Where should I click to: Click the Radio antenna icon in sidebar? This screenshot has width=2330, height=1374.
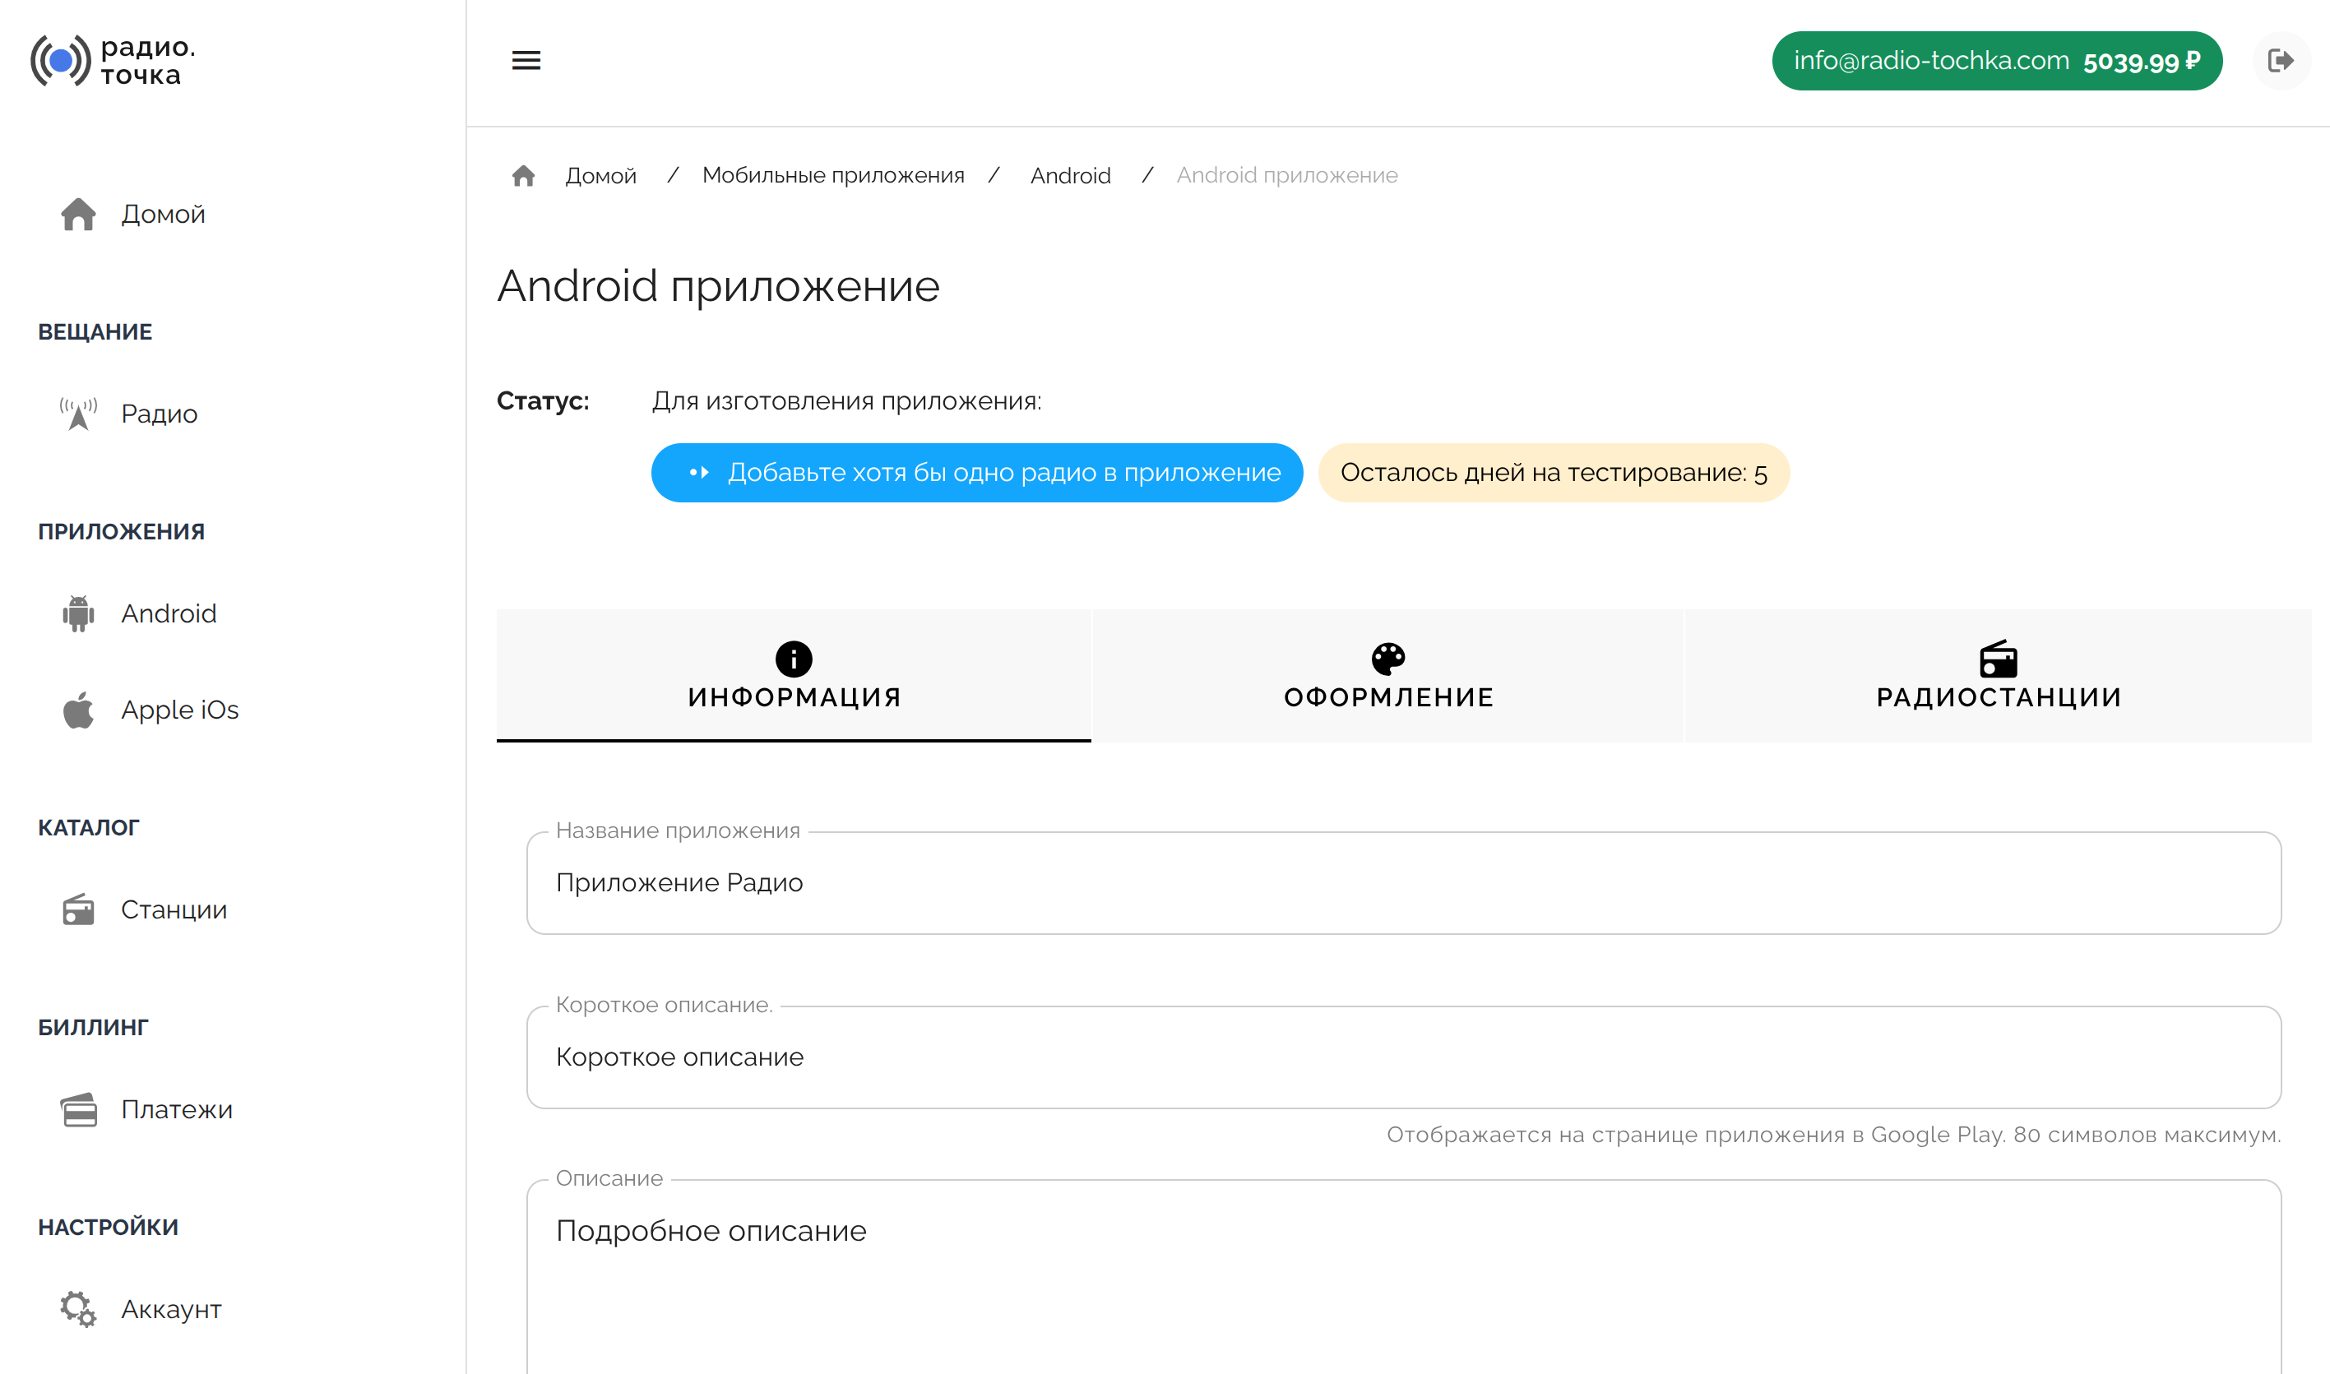pos(79,414)
